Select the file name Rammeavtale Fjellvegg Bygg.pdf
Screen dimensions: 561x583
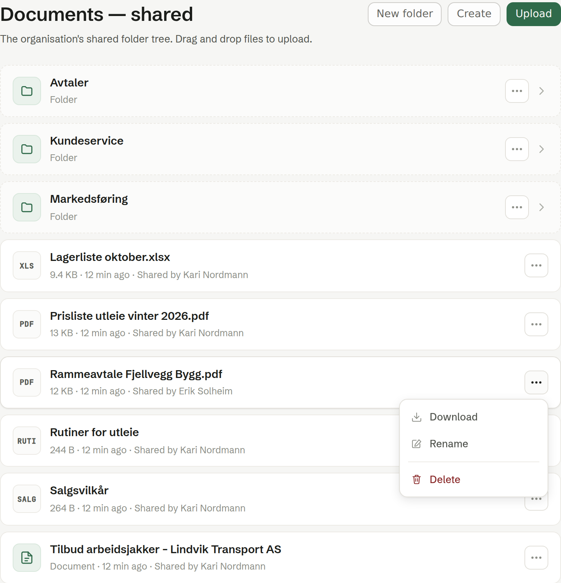tap(136, 374)
